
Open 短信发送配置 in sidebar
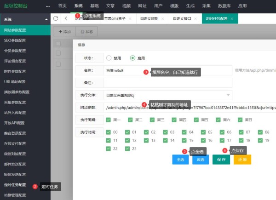pyautogui.click(x=25, y=175)
